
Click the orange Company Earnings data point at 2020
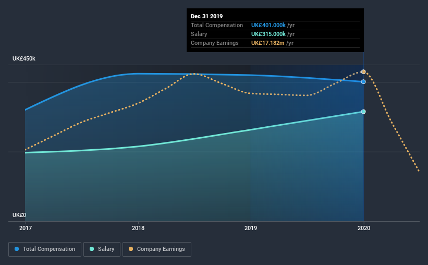tap(363, 72)
